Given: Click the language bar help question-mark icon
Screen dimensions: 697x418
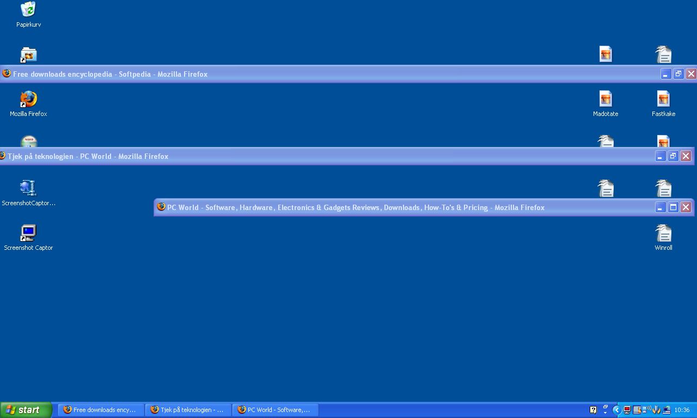Looking at the screenshot, I should pyautogui.click(x=593, y=410).
